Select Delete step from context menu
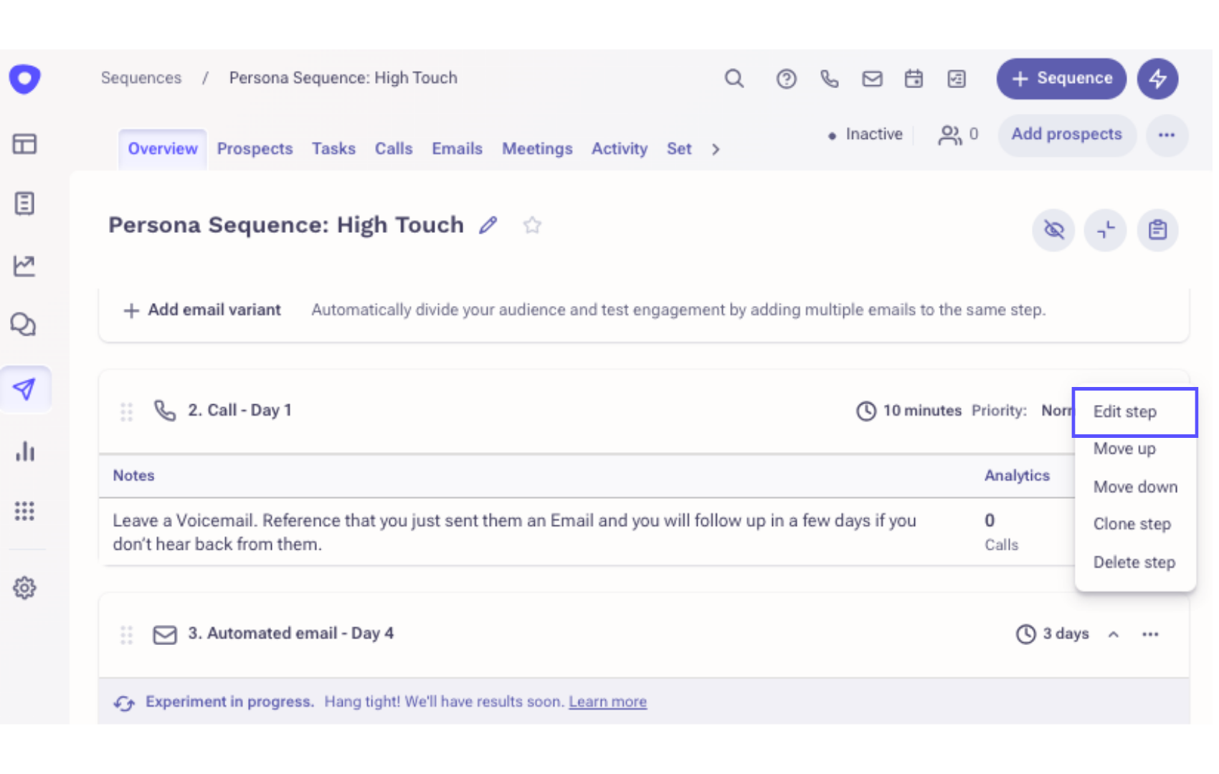This screenshot has height=774, width=1219. tap(1134, 563)
